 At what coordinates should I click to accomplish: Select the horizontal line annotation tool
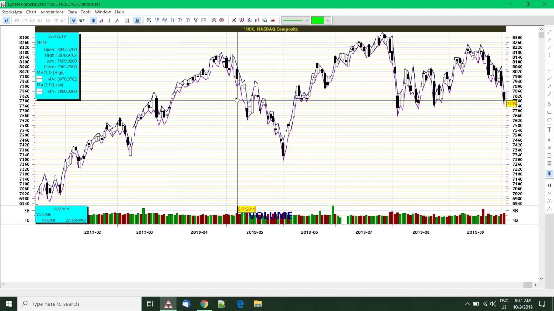(549, 63)
